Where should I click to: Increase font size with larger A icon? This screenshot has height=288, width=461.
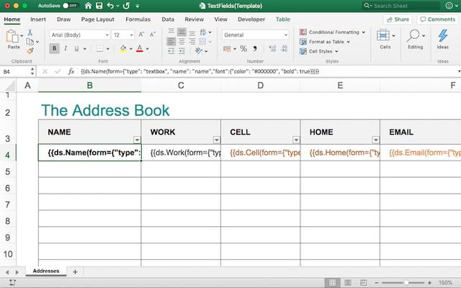pyautogui.click(x=141, y=35)
